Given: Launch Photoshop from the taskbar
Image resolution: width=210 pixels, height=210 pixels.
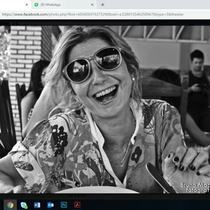Looking at the screenshot, I should (64, 205).
